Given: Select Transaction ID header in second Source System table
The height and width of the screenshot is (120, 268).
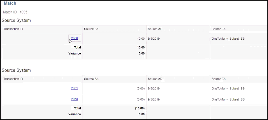Looking at the screenshot, I should [13, 79].
